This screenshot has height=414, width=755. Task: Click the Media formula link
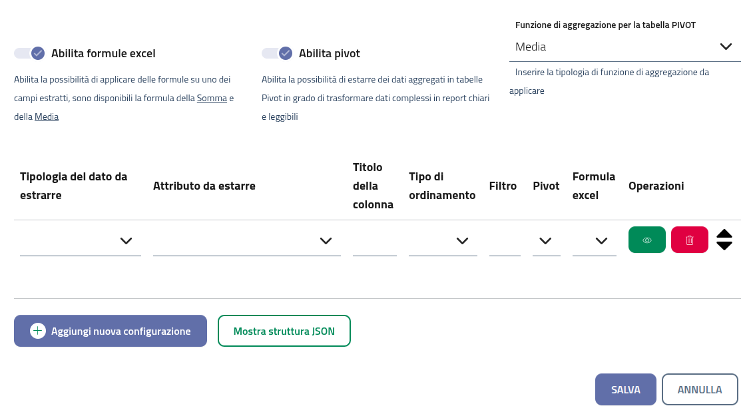pos(47,117)
